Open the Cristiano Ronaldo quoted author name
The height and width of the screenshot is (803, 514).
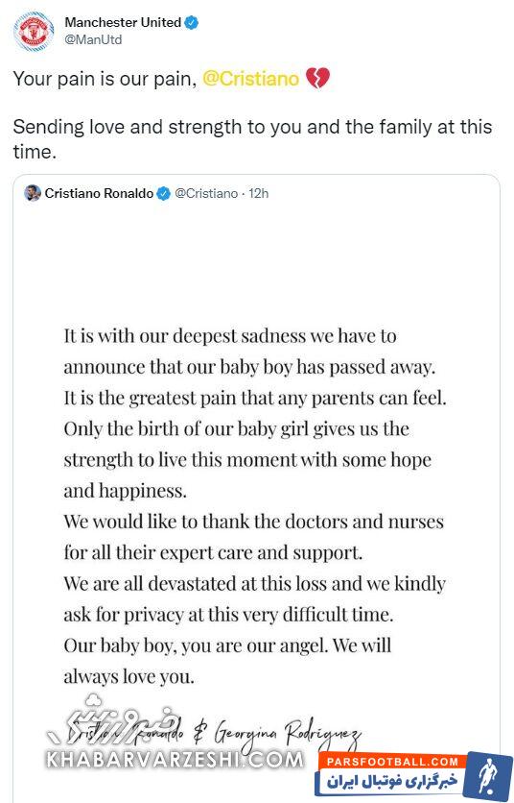(99, 194)
